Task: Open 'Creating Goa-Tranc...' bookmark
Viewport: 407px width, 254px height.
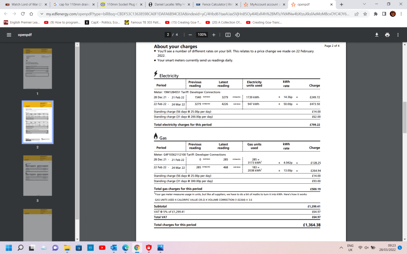Action: pyautogui.click(x=264, y=22)
